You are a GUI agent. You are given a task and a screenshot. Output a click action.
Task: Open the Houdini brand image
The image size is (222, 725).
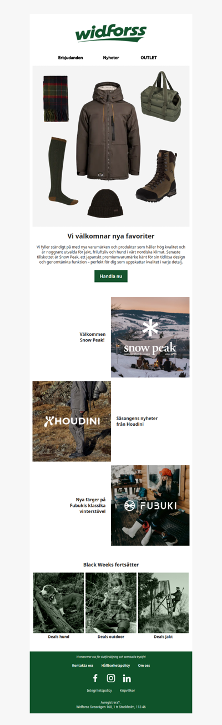[72, 421]
